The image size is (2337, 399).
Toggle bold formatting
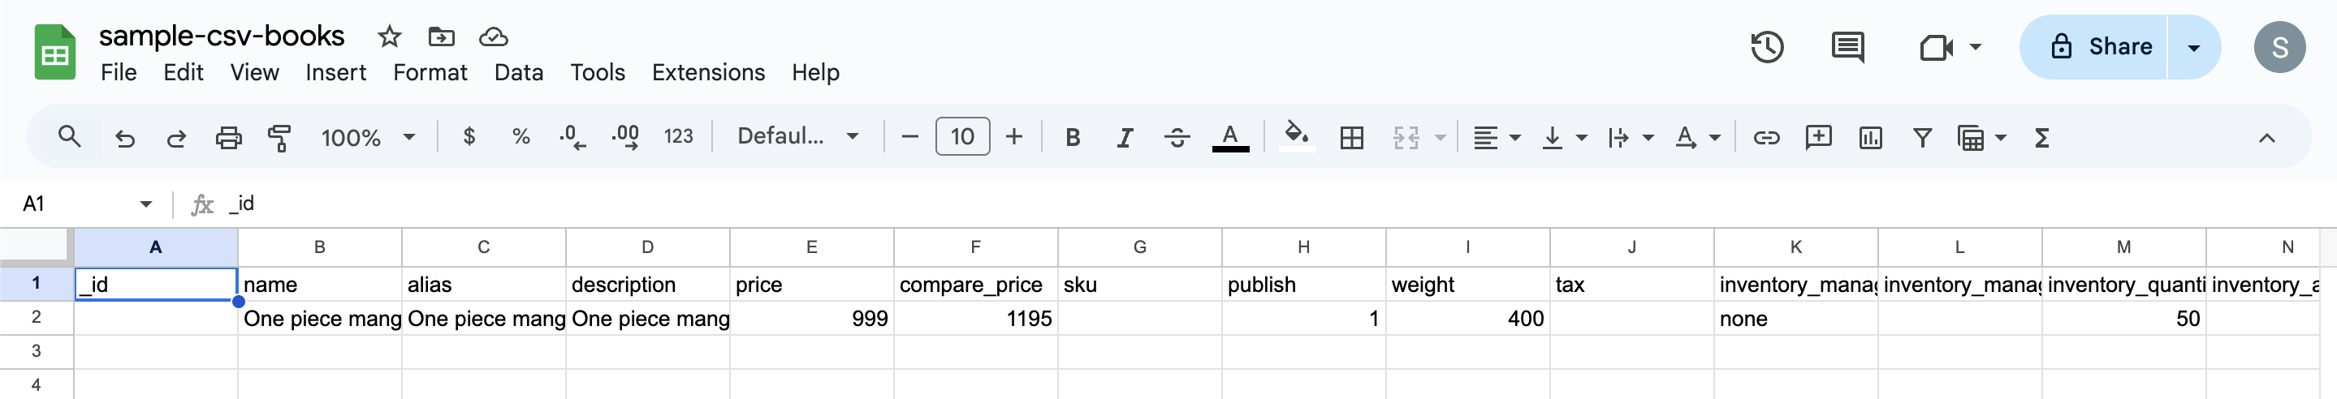pos(1073,138)
